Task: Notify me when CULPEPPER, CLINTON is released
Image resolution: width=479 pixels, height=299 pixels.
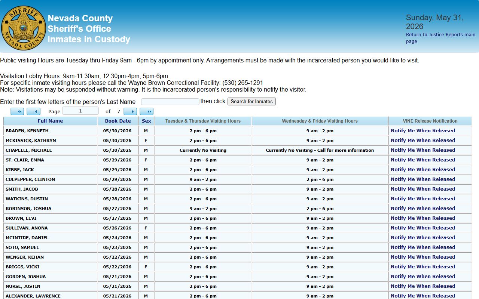Action: [423, 179]
